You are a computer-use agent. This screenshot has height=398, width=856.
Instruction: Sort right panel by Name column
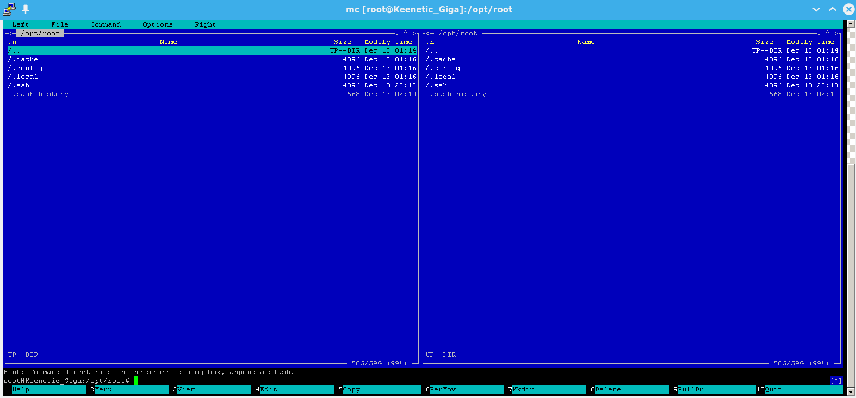(586, 42)
